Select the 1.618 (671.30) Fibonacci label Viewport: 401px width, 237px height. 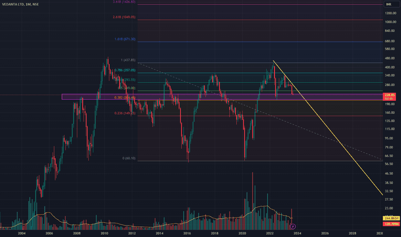click(x=125, y=39)
